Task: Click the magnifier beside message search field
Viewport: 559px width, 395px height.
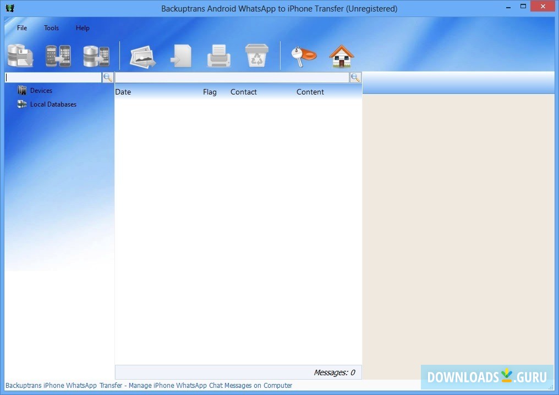Action: (x=355, y=77)
